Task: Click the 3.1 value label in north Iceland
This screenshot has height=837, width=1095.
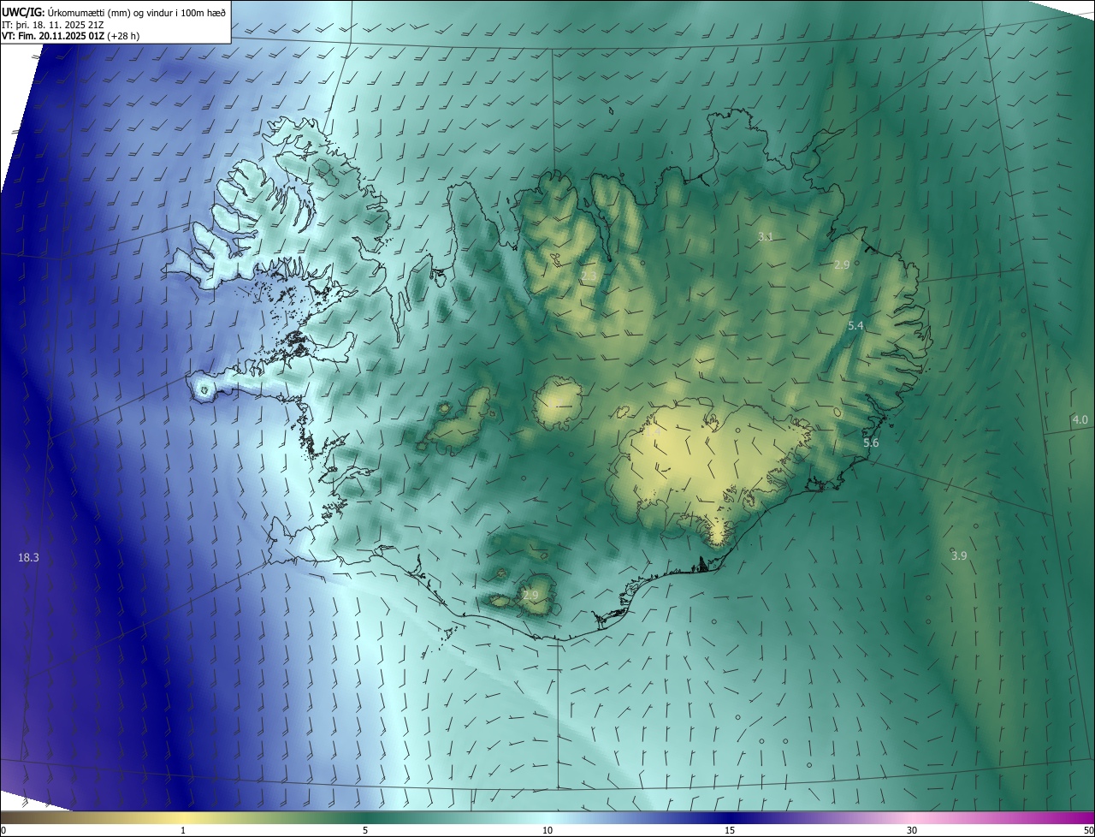Action: [766, 236]
